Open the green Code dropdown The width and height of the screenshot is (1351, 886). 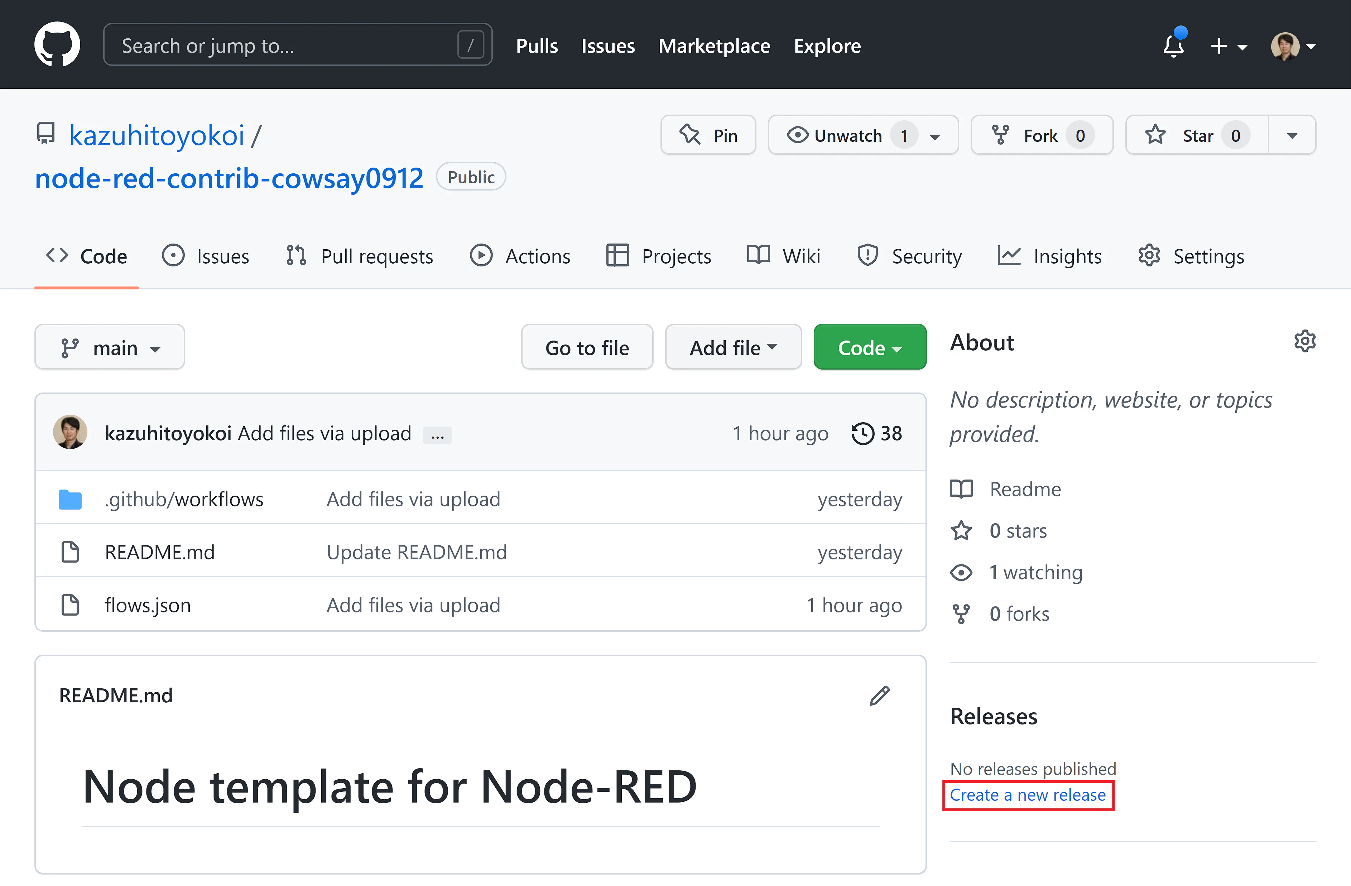870,347
